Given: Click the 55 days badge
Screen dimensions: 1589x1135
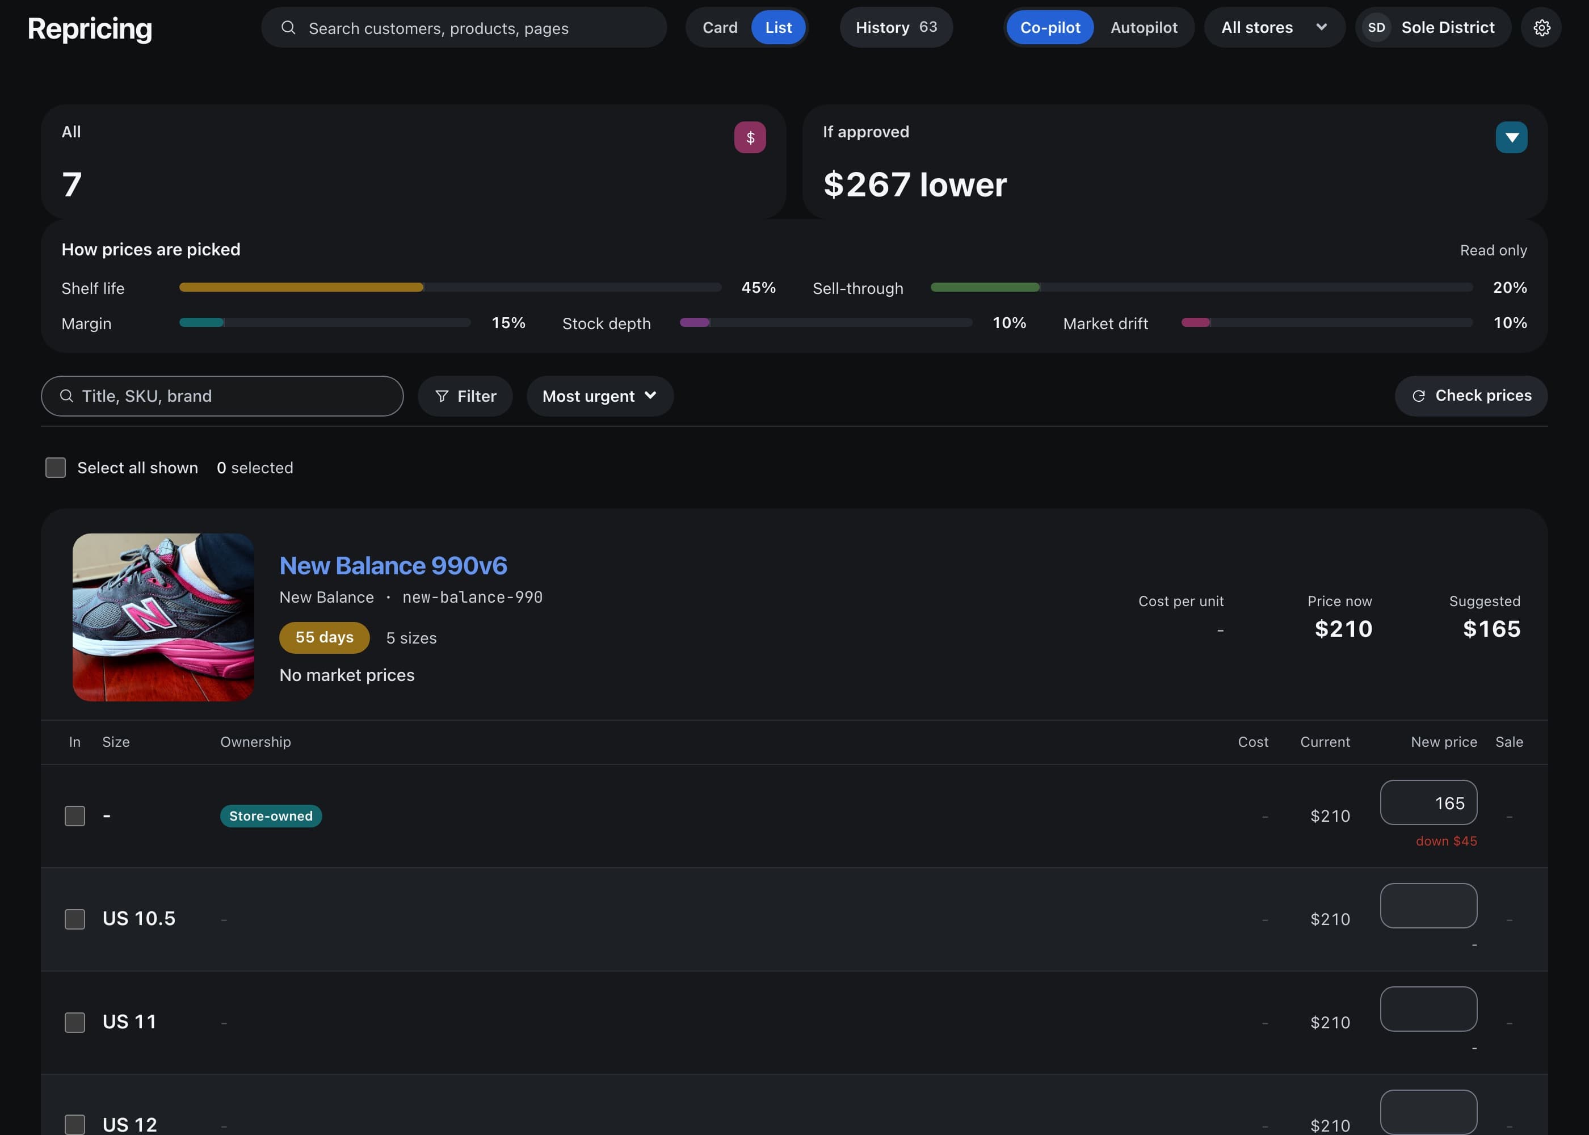Looking at the screenshot, I should (x=324, y=637).
